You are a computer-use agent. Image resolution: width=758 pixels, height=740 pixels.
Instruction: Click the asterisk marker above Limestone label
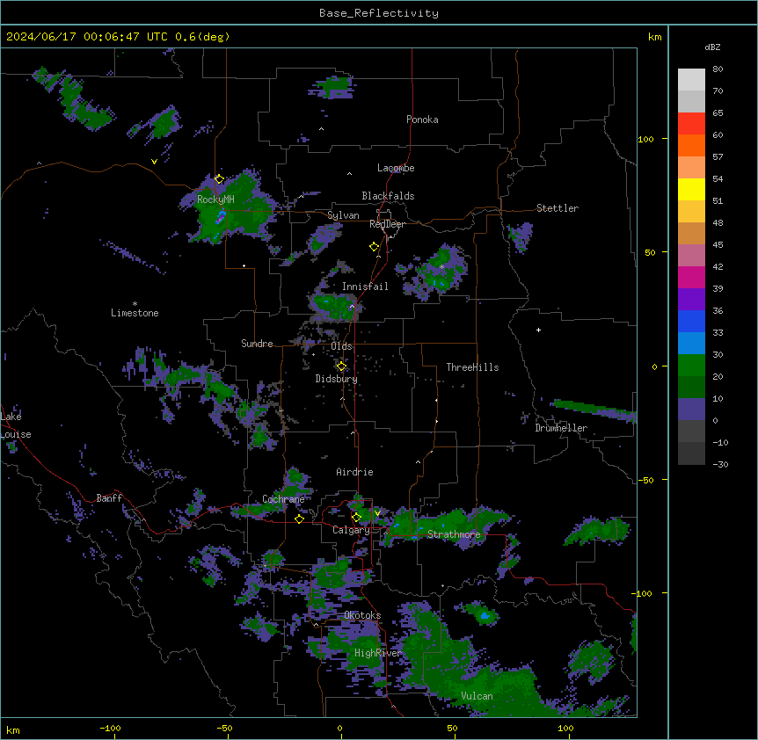(135, 304)
